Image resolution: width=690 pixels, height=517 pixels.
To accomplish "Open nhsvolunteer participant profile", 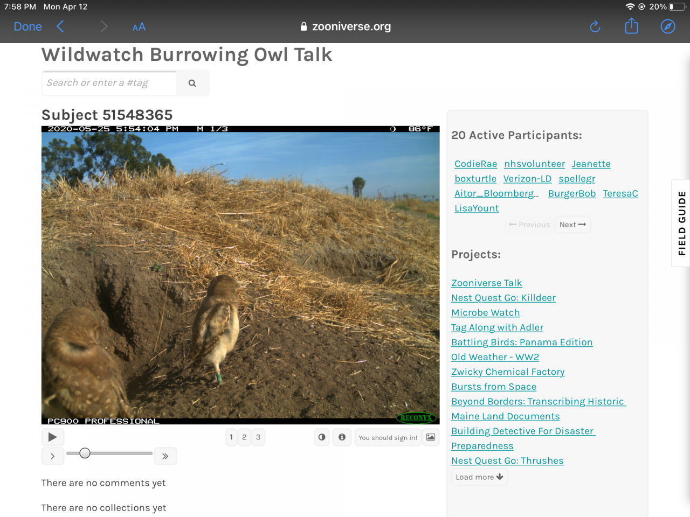I will pos(534,164).
